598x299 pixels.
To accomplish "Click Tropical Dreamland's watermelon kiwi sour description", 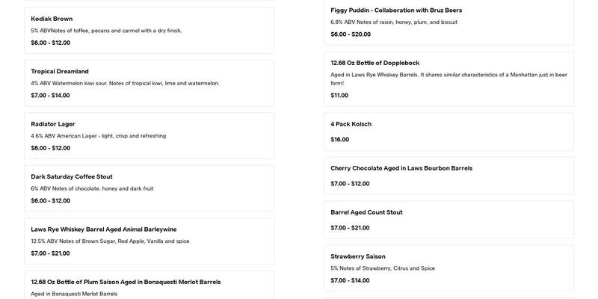I will (x=125, y=83).
